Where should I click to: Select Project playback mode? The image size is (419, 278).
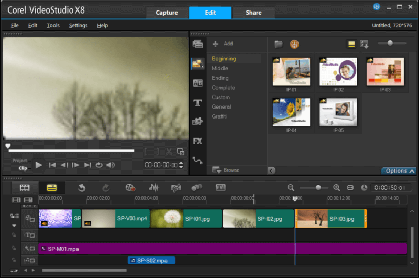coord(19,161)
